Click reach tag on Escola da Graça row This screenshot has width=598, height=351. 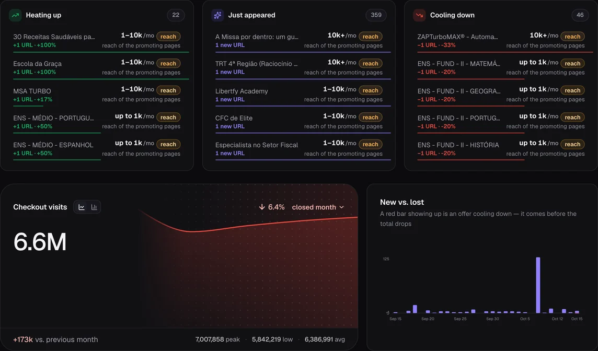168,63
